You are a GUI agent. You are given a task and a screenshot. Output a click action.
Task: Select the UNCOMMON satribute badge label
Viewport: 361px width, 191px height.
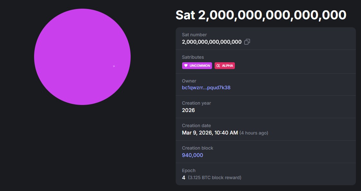point(200,66)
